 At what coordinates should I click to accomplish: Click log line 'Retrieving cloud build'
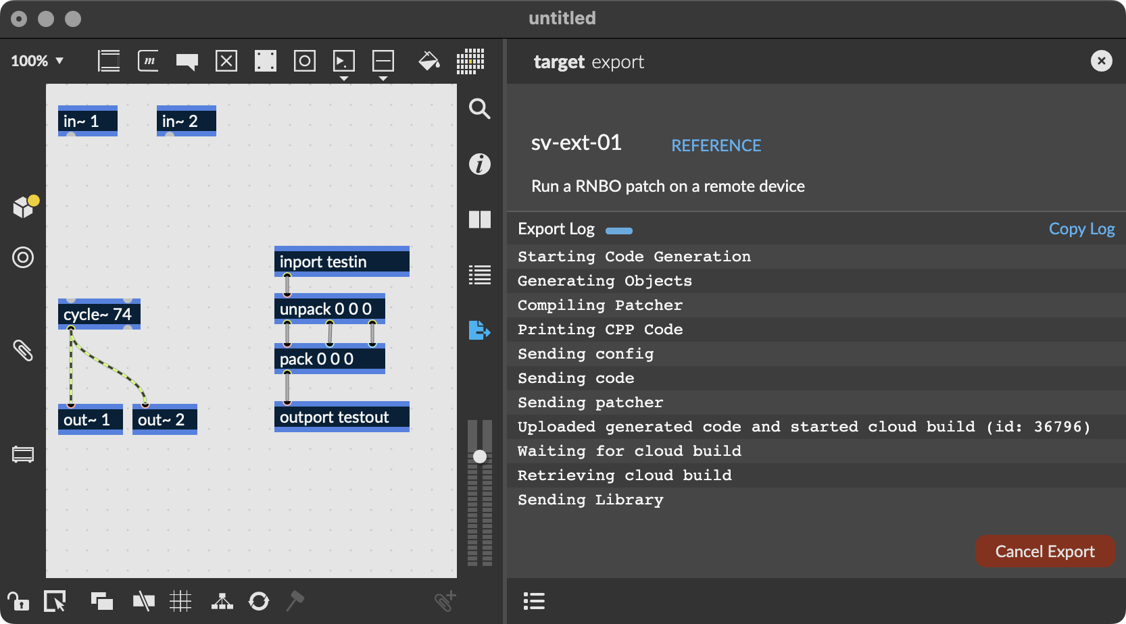coord(816,475)
